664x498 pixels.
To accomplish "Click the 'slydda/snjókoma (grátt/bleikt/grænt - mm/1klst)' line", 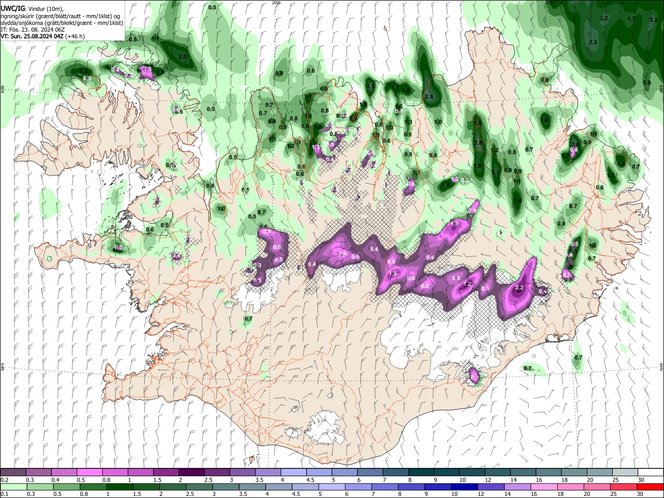I will [62, 23].
